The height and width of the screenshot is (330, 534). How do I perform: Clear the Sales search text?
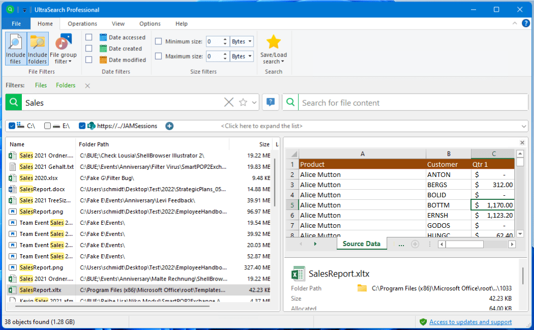pyautogui.click(x=229, y=102)
